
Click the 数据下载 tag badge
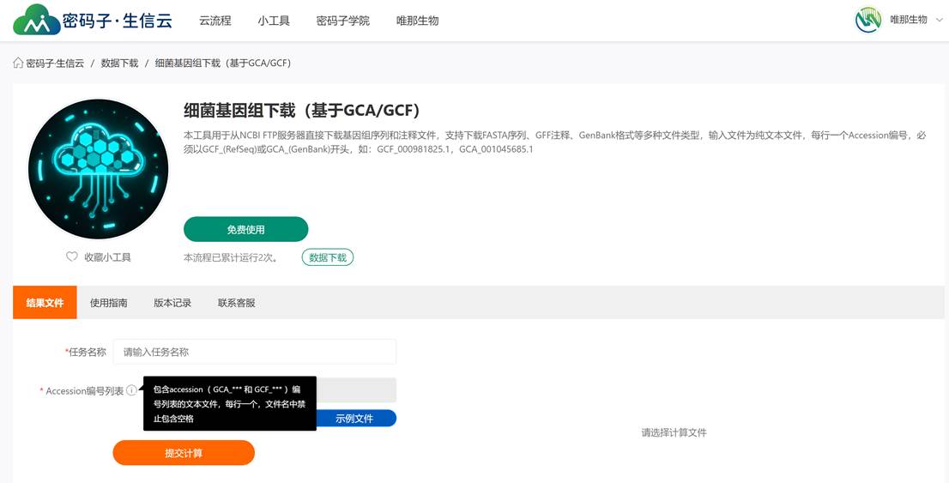click(x=328, y=257)
